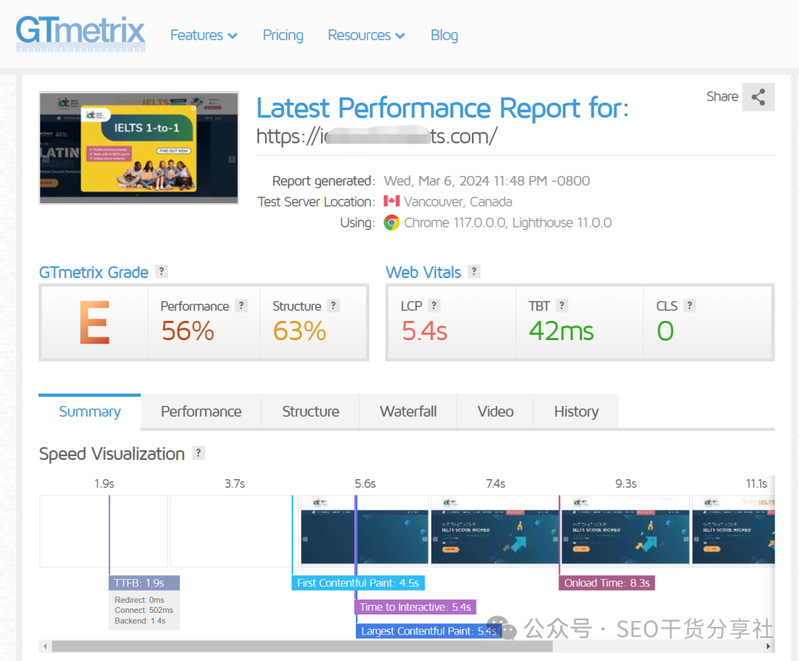
Task: Click the Speed Visualization heading
Action: (112, 453)
